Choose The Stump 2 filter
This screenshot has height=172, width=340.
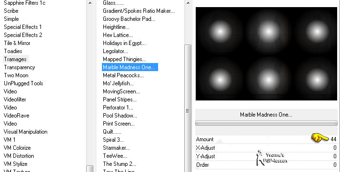[x=120, y=164]
